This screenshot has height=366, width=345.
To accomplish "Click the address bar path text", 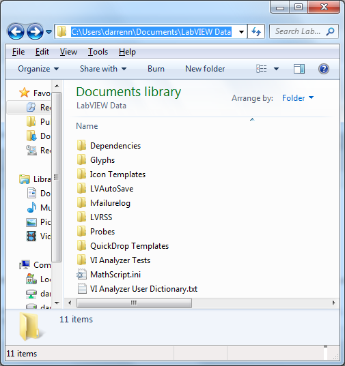I will coord(151,31).
